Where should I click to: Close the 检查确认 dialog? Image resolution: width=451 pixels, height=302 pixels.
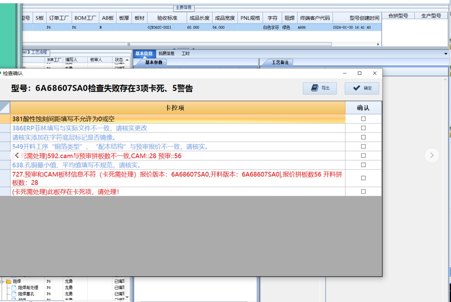click(x=375, y=73)
